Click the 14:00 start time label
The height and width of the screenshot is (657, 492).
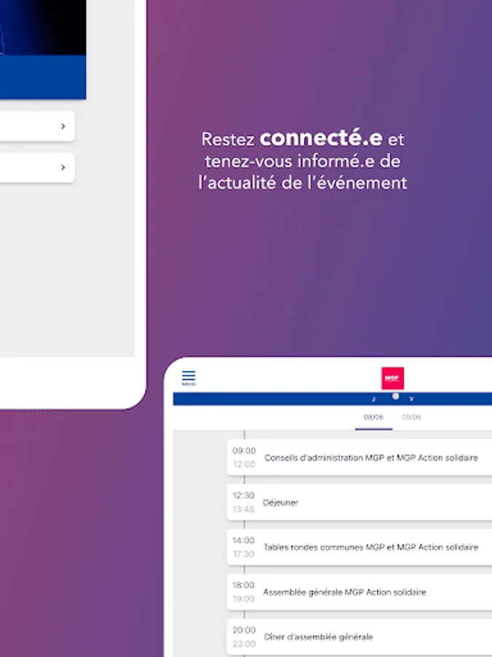[243, 540]
